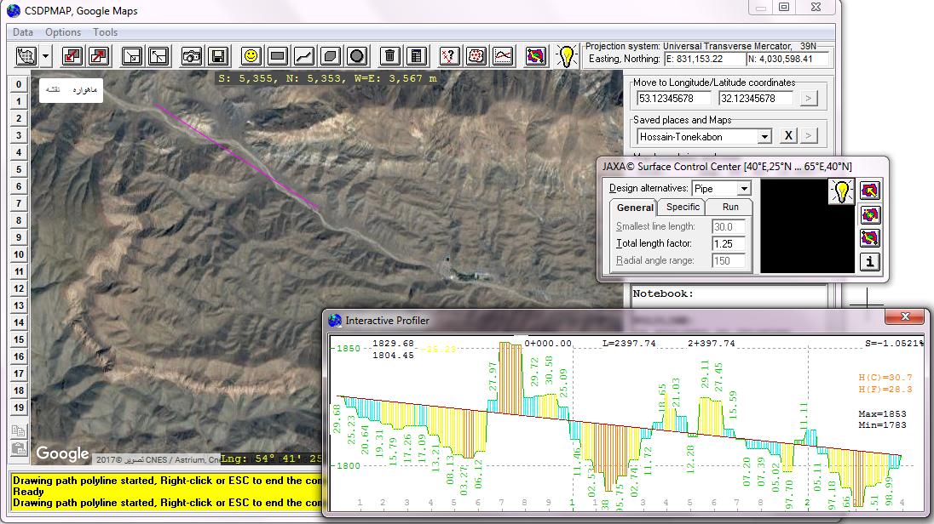The image size is (934, 524).
Task: Click the middle colored surface icon in JAXA panel
Action: [870, 214]
